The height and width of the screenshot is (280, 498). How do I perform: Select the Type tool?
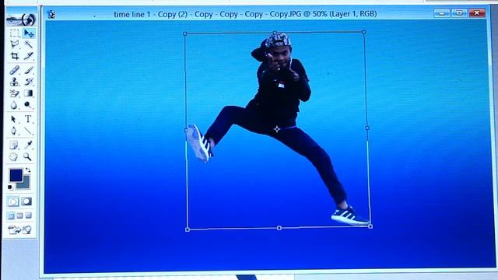pos(28,119)
